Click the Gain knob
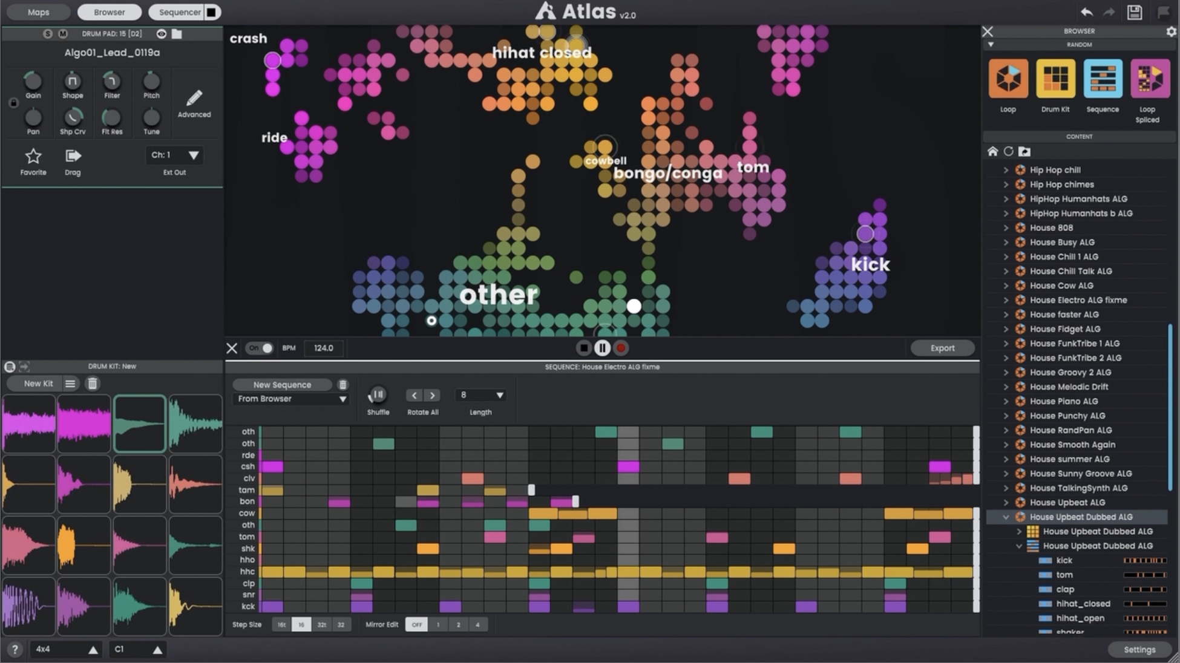Screen dimensions: 1180x663 pos(33,80)
